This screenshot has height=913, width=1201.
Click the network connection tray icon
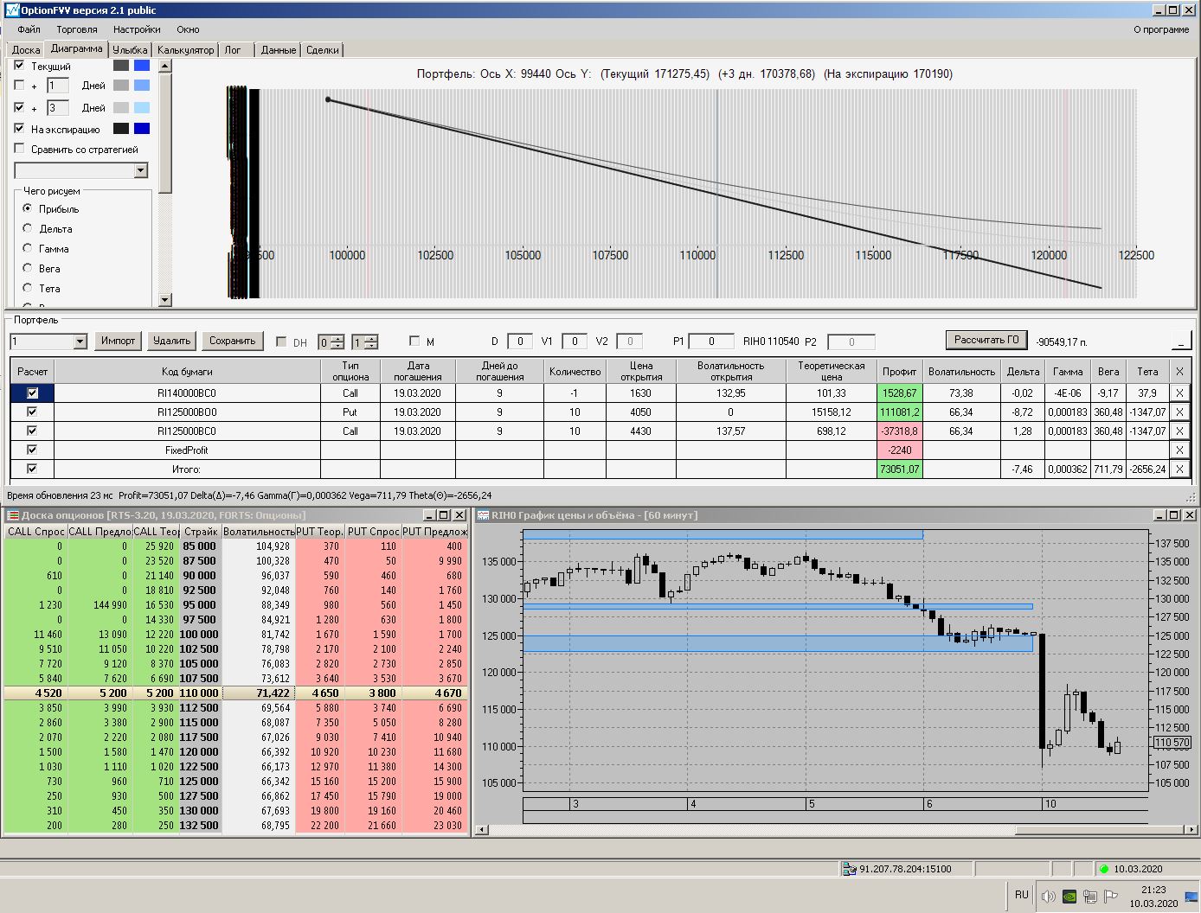1090,897
